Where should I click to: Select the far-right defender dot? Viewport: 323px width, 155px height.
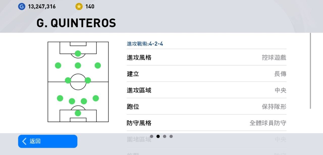(96, 98)
